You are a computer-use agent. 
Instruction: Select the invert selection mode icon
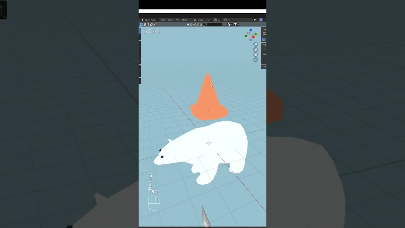(151, 24)
